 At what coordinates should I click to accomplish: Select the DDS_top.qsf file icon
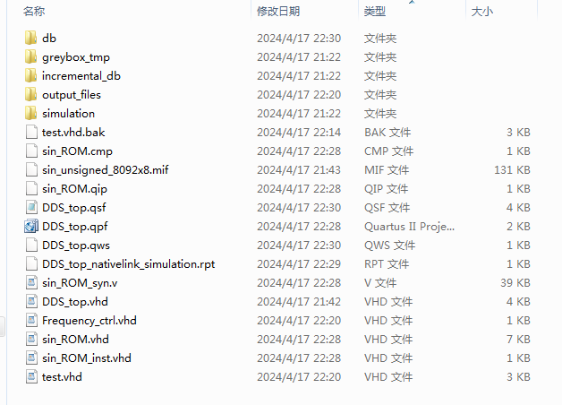pyautogui.click(x=31, y=207)
